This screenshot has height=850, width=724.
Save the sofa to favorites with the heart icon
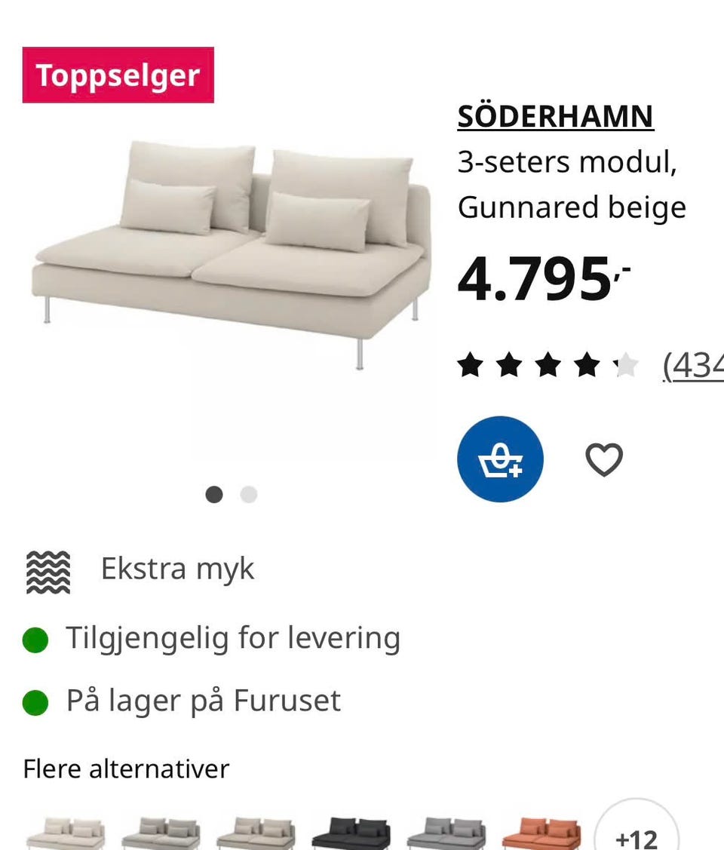click(x=604, y=459)
